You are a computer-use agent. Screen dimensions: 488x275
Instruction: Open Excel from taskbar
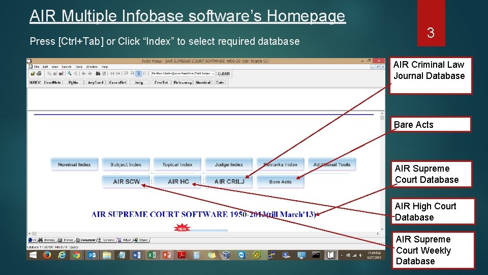(x=151, y=255)
